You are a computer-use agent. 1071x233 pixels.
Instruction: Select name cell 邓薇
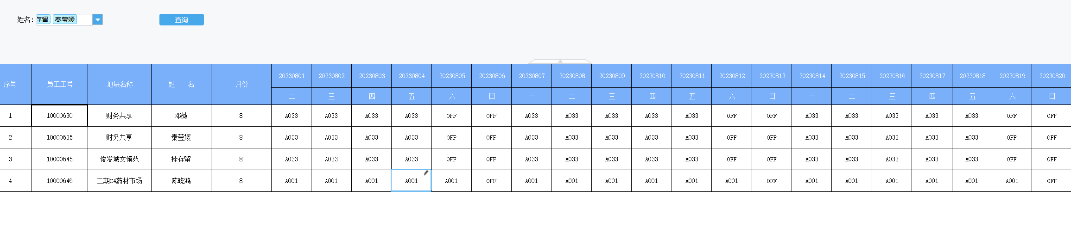181,116
